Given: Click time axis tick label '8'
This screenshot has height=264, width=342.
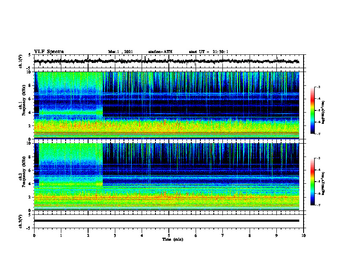Looking at the screenshot, I should [x=250, y=236].
